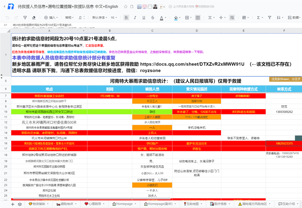
Task: Toggle text wrap button
Action: pos(232,17)
